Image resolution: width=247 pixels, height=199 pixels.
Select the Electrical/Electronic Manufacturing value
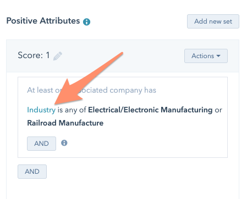pyautogui.click(x=150, y=110)
